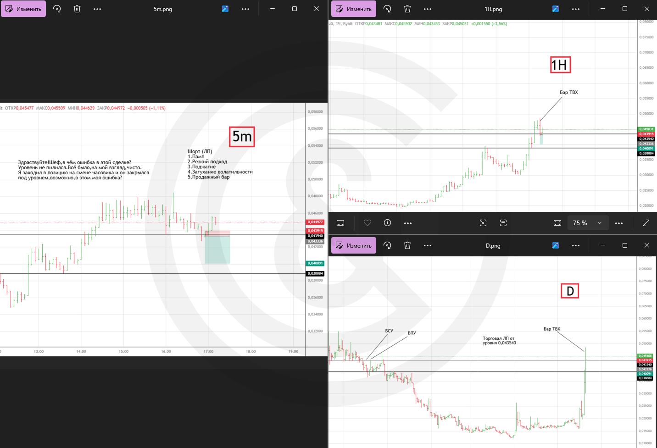Click the 14:00 time label in the 5m chart
This screenshot has width=657, height=448.
pos(81,352)
